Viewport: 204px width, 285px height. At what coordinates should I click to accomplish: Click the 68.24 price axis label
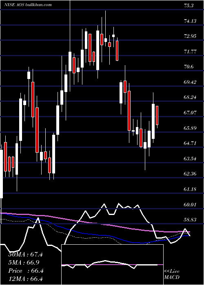point(190,97)
